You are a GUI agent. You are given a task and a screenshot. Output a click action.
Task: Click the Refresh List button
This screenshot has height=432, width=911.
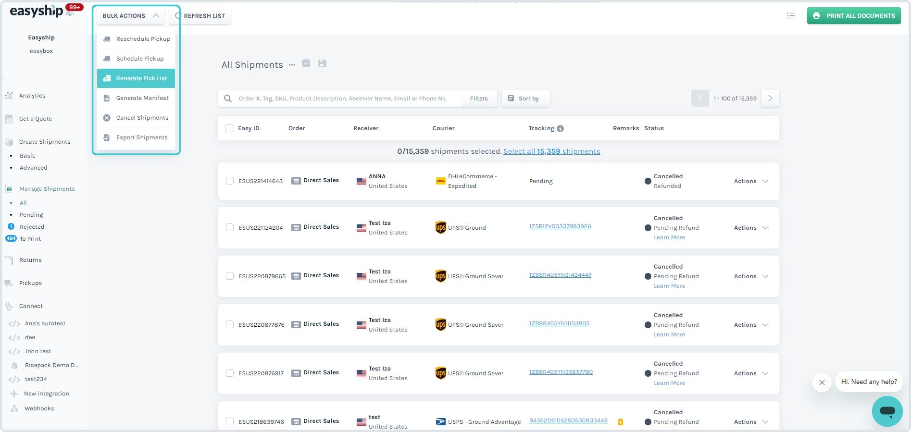click(x=200, y=16)
